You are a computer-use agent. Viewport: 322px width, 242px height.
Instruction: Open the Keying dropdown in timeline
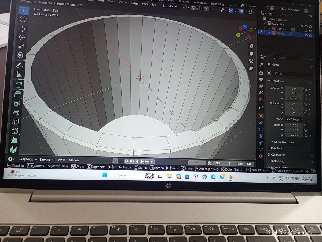point(47,160)
